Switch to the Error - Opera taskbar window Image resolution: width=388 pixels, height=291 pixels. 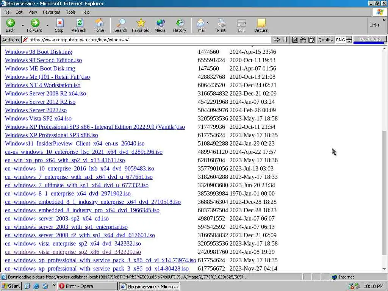click(88, 286)
